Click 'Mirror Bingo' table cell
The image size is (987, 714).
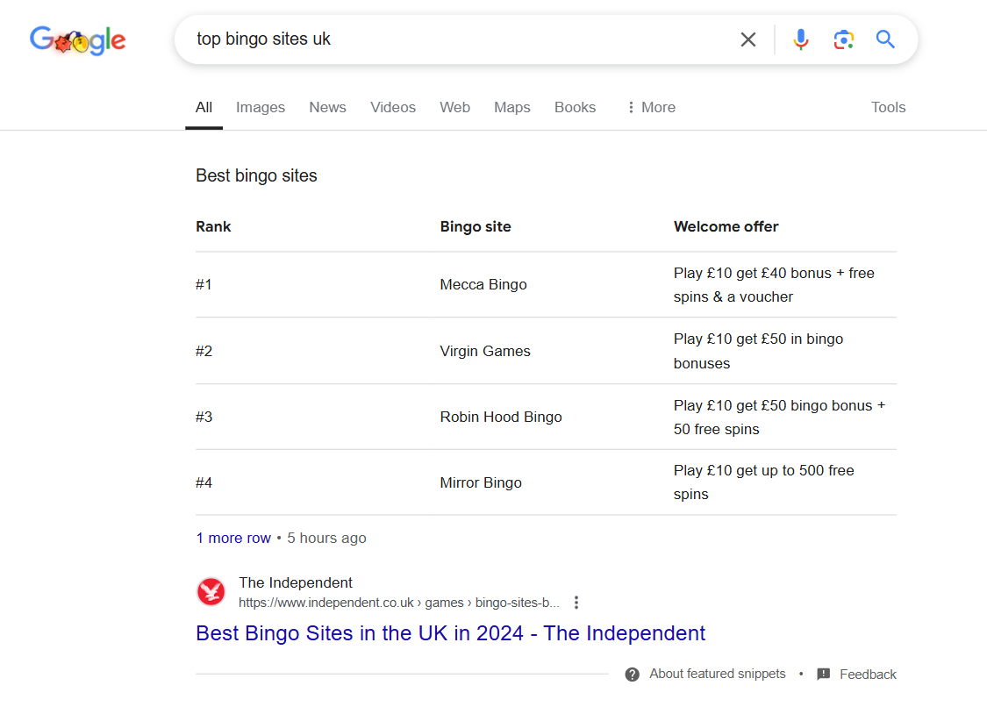[x=480, y=482]
